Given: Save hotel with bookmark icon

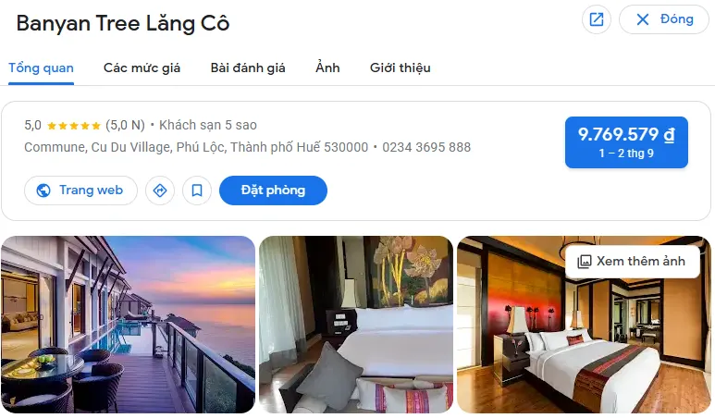Looking at the screenshot, I should pos(196,191).
